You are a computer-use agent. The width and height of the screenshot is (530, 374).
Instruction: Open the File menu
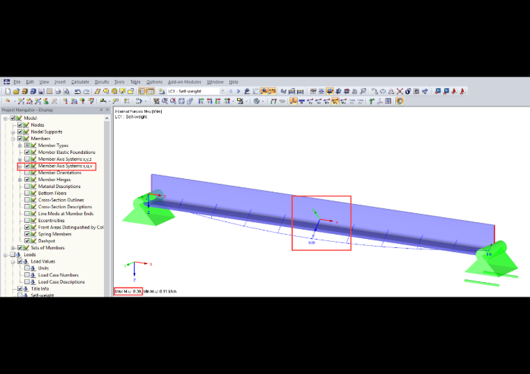(17, 81)
